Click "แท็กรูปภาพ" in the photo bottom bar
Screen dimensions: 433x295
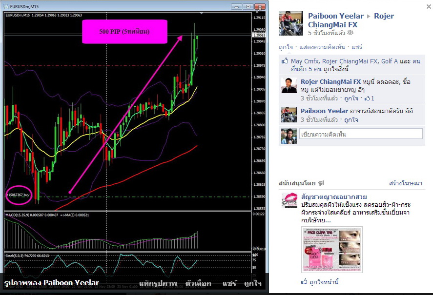click(158, 283)
